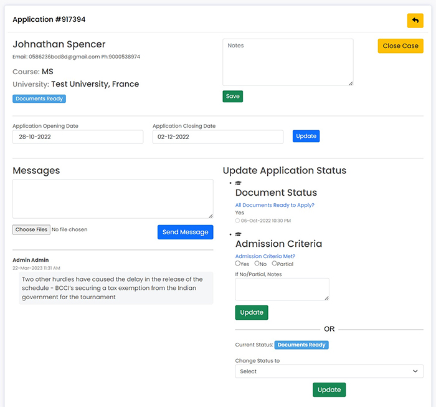The image size is (436, 407).
Task: Update the admission criteria
Action: (252, 312)
